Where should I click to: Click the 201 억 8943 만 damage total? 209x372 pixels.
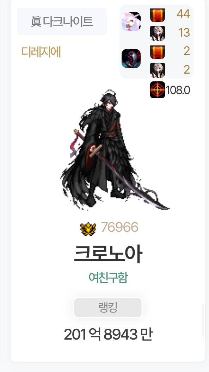tap(108, 334)
